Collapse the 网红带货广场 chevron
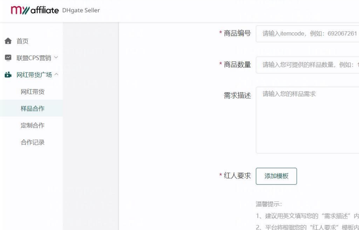 [56, 74]
